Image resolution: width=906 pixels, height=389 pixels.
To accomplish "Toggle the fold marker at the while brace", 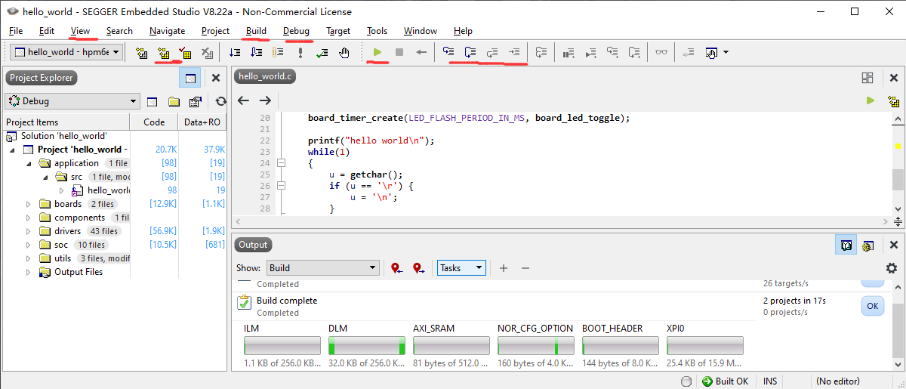I will 282,163.
